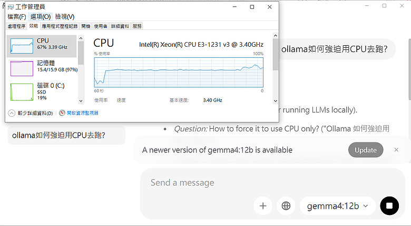Click up arrow of the resource list scrollbar

[x=81, y=38]
